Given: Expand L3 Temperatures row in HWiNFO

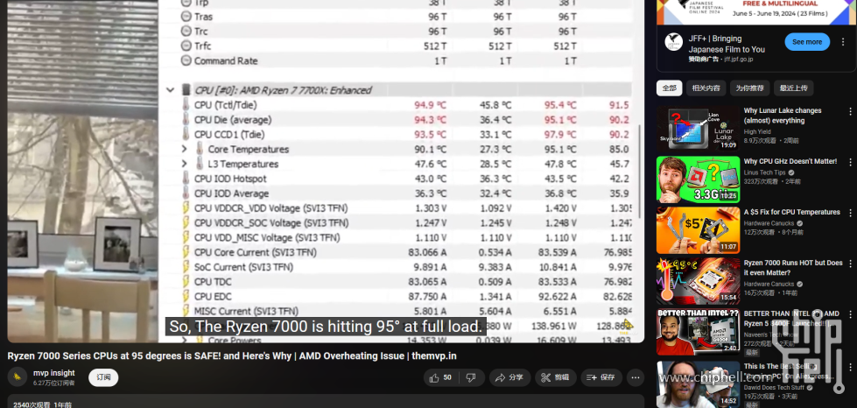Looking at the screenshot, I should [184, 164].
